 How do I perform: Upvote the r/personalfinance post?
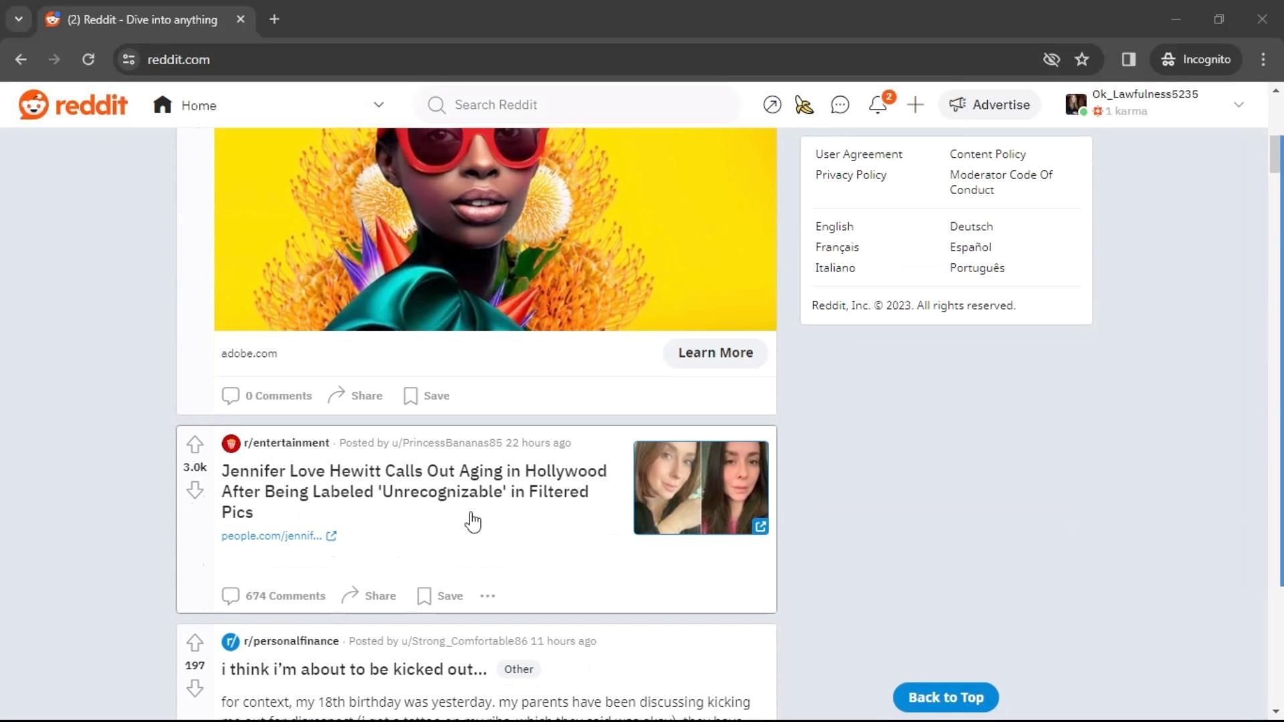point(195,642)
